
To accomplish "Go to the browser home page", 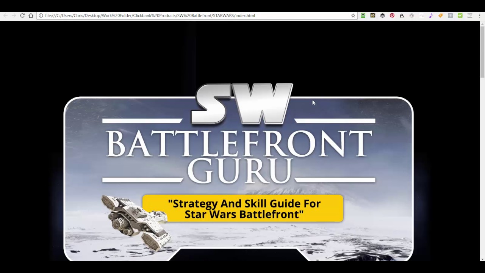I will (31, 16).
